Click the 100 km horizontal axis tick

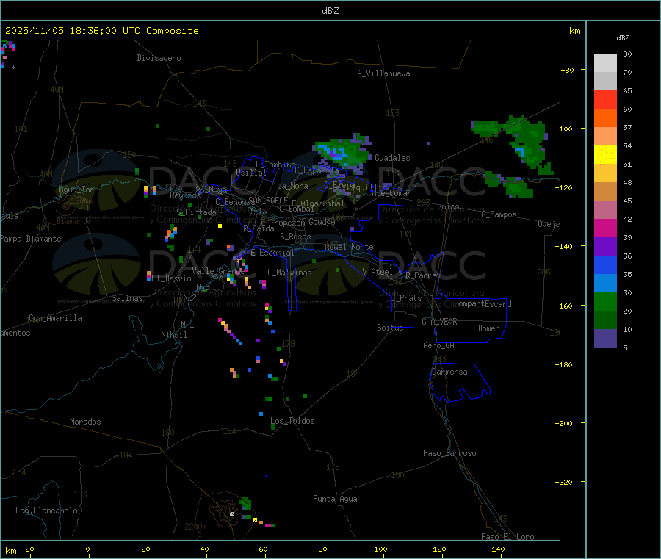click(x=380, y=549)
